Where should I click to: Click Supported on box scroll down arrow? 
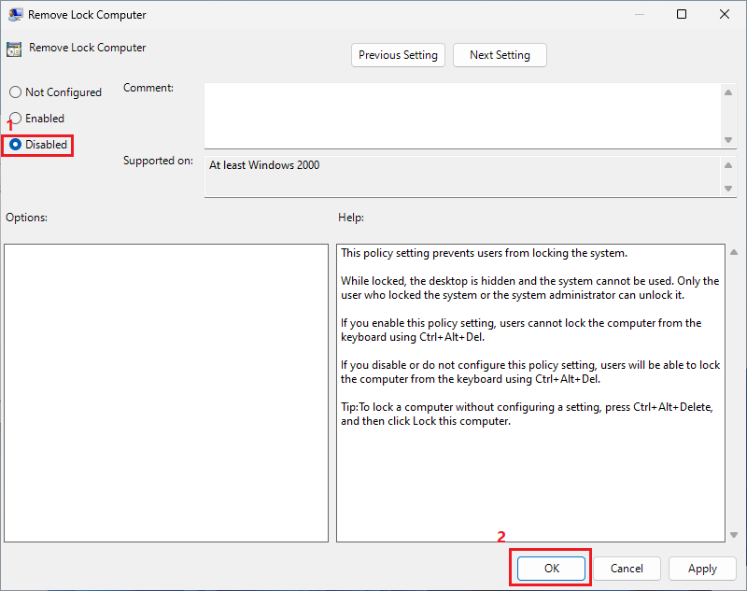[x=728, y=188]
